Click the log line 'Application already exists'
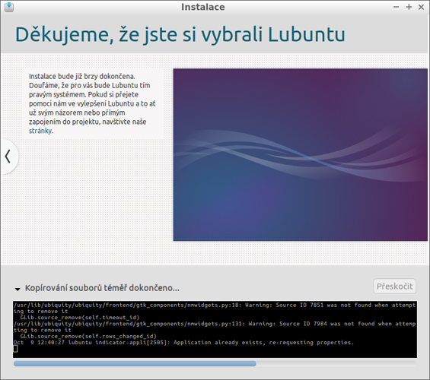The width and height of the screenshot is (430, 380). coord(183,343)
